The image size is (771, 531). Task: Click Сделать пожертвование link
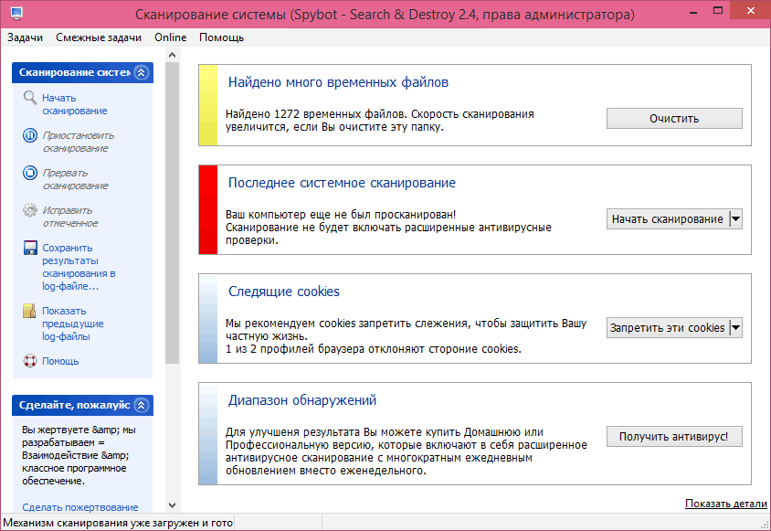(x=80, y=507)
